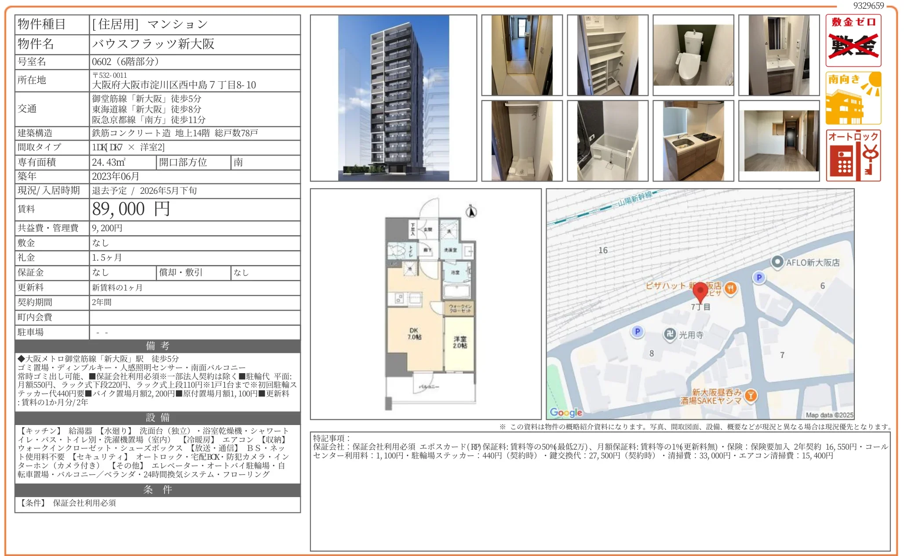Screen dimensions: 904x556
Task: Open the kitchen counter photo thumbnail
Action: point(693,141)
